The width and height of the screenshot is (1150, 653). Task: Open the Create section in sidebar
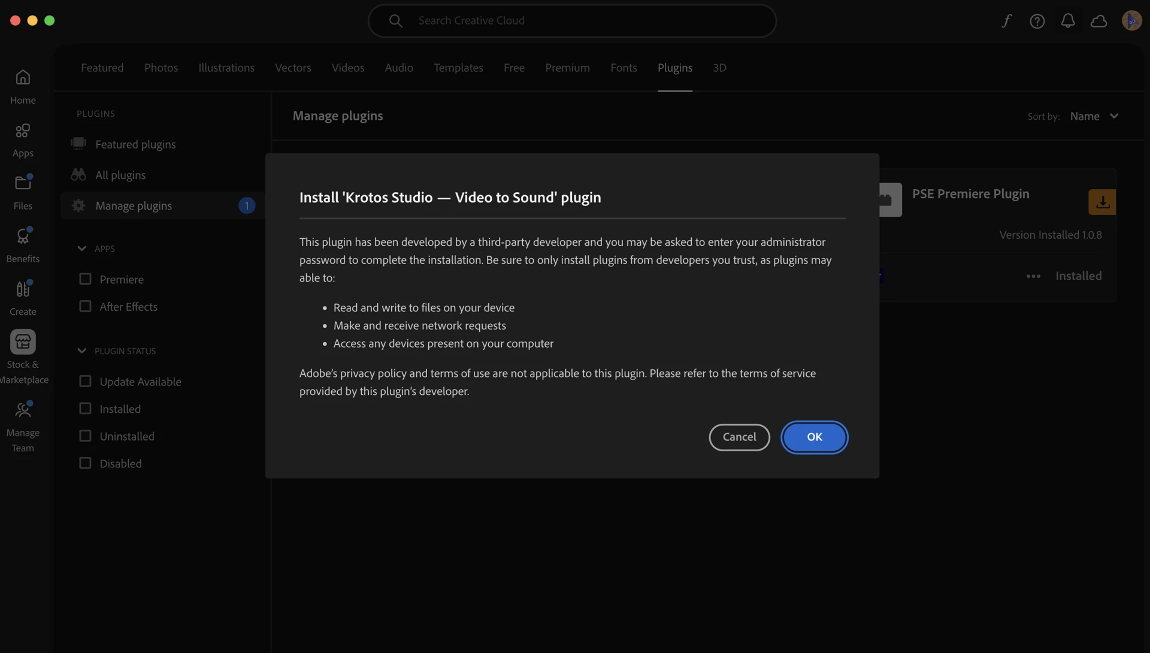[x=23, y=298]
